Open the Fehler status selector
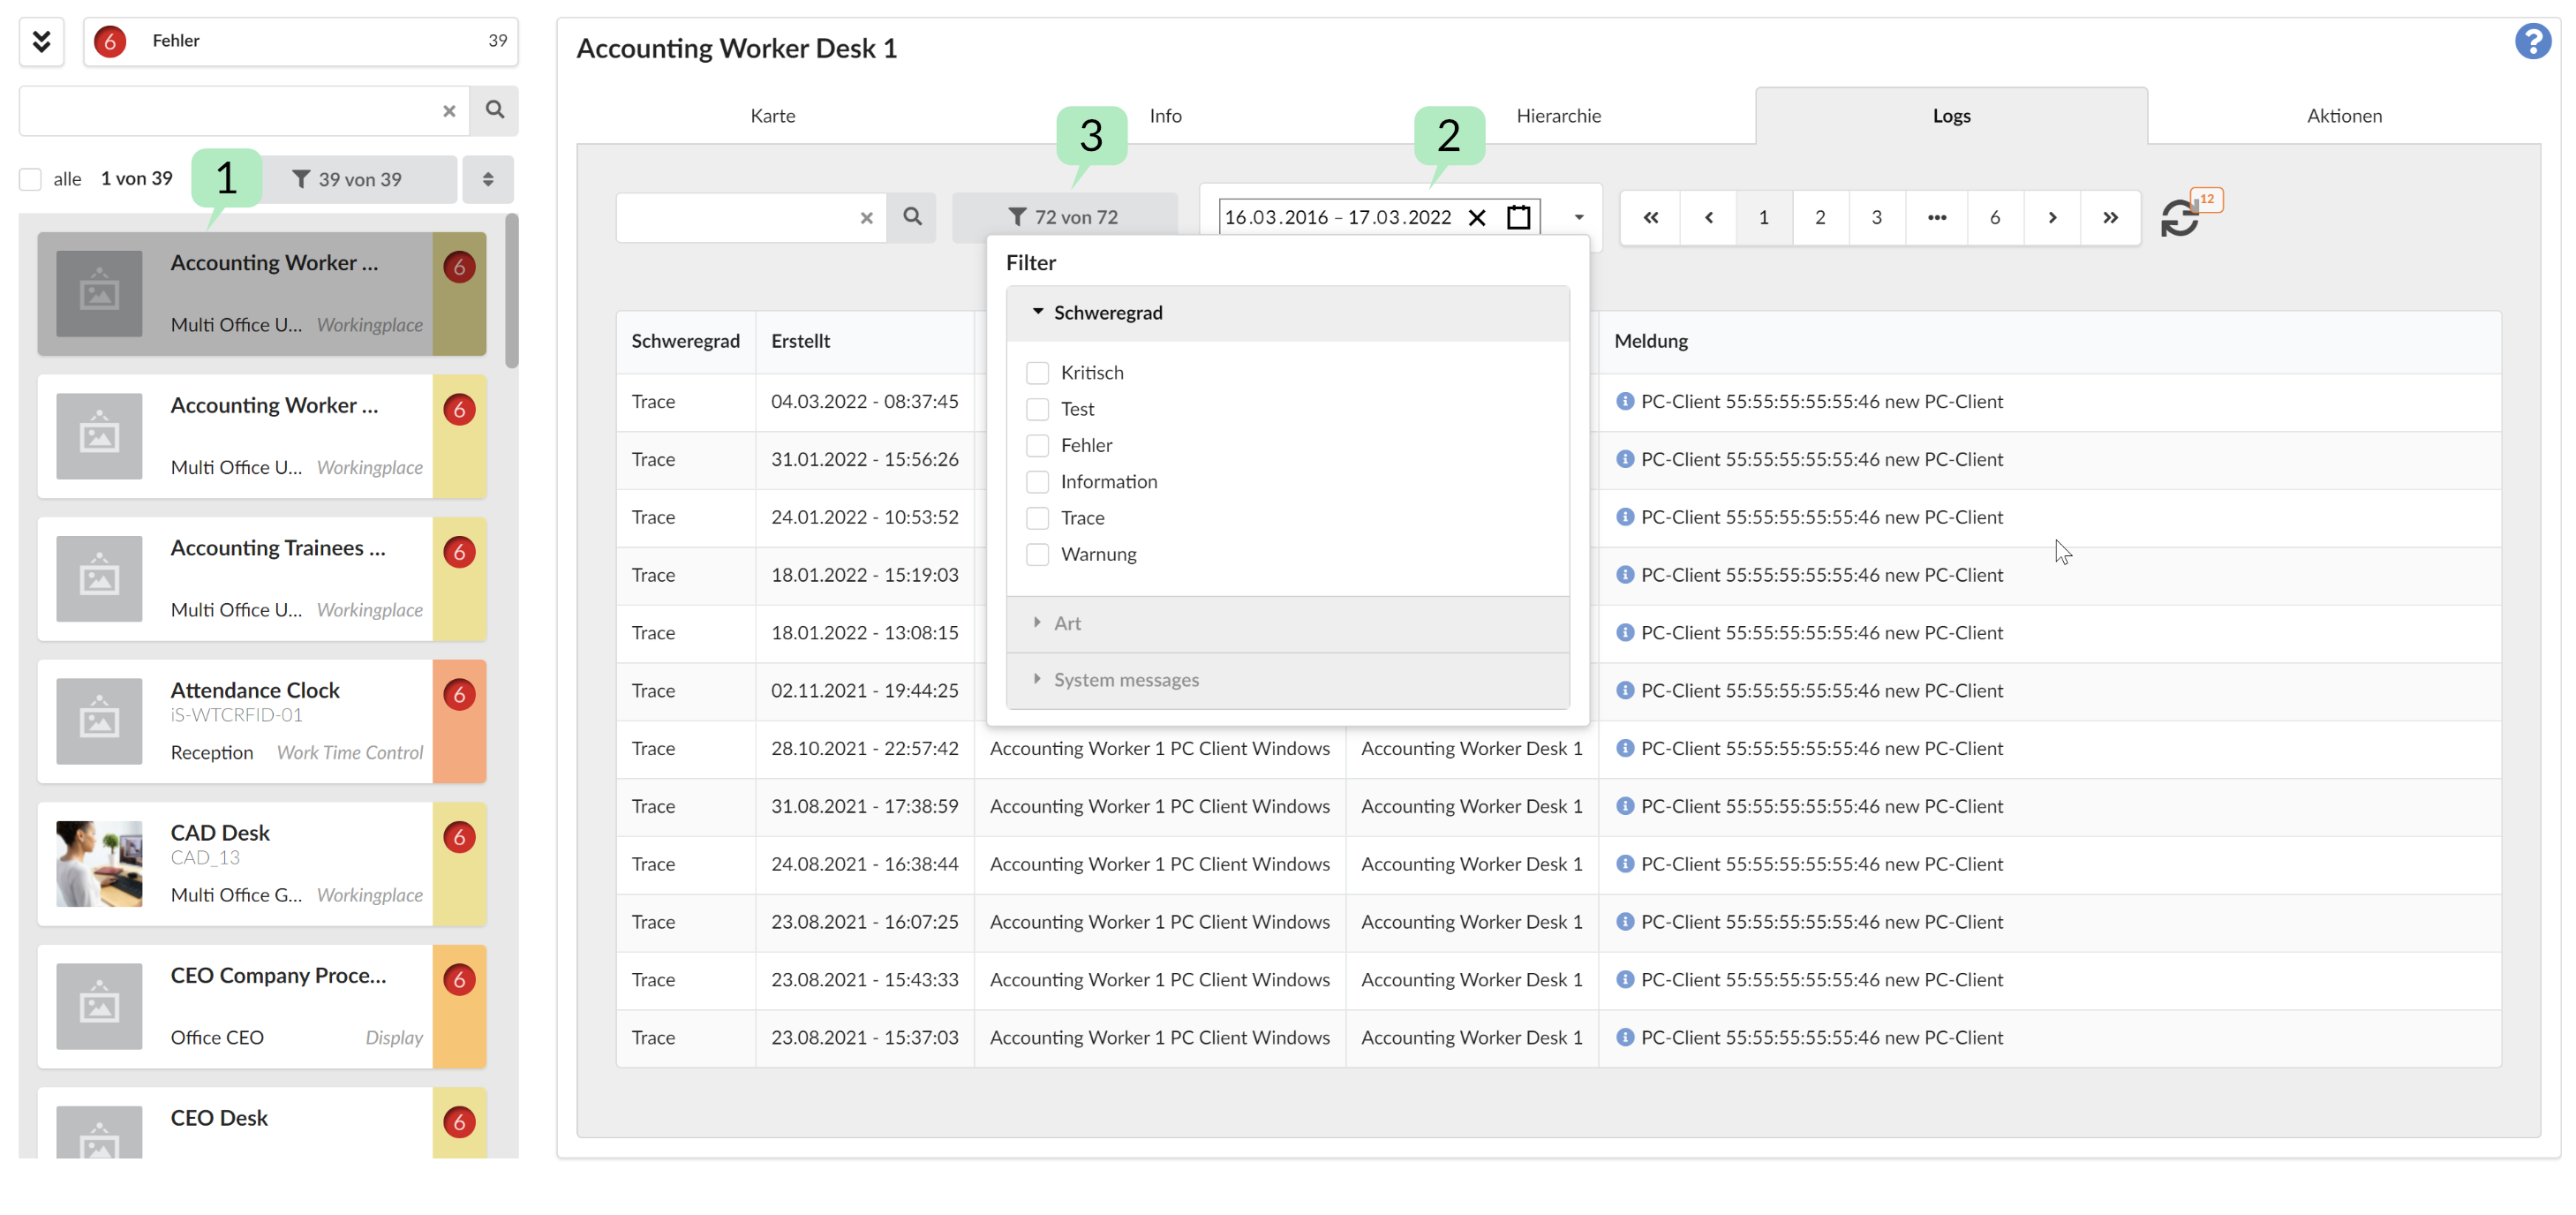Image resolution: width=2576 pixels, height=1215 pixels. 300,41
